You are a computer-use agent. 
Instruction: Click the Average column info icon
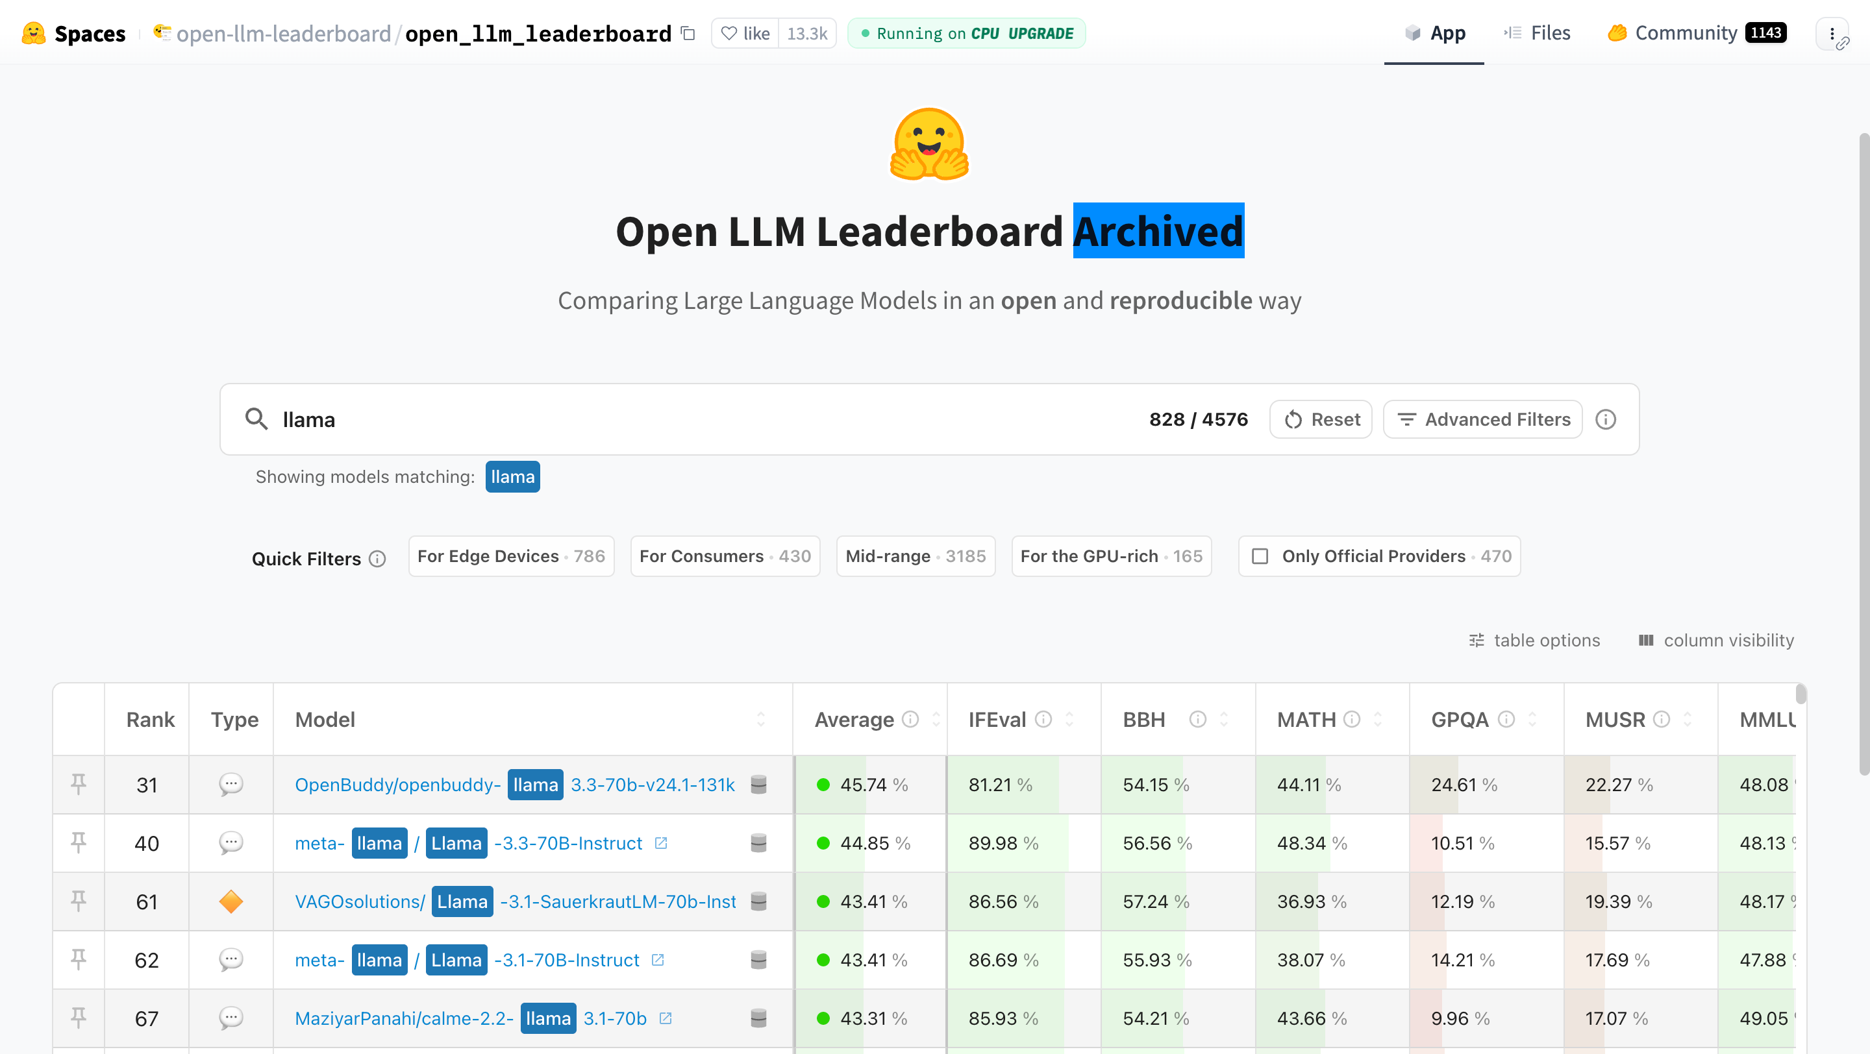[910, 719]
